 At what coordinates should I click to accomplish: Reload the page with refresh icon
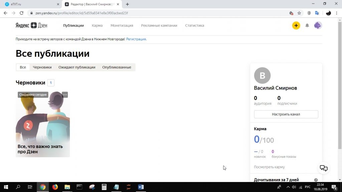(21, 13)
